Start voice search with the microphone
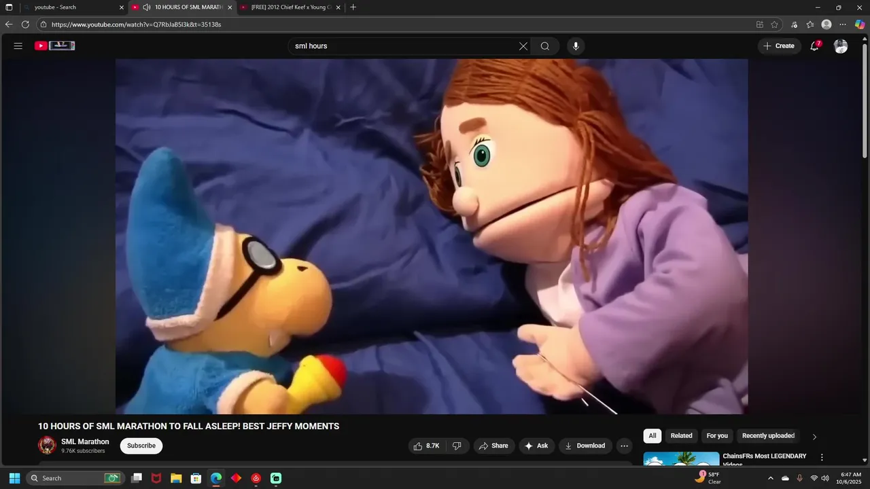870x489 pixels. pyautogui.click(x=576, y=46)
